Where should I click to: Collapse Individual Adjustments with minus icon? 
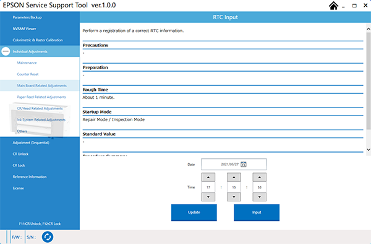coord(6,51)
